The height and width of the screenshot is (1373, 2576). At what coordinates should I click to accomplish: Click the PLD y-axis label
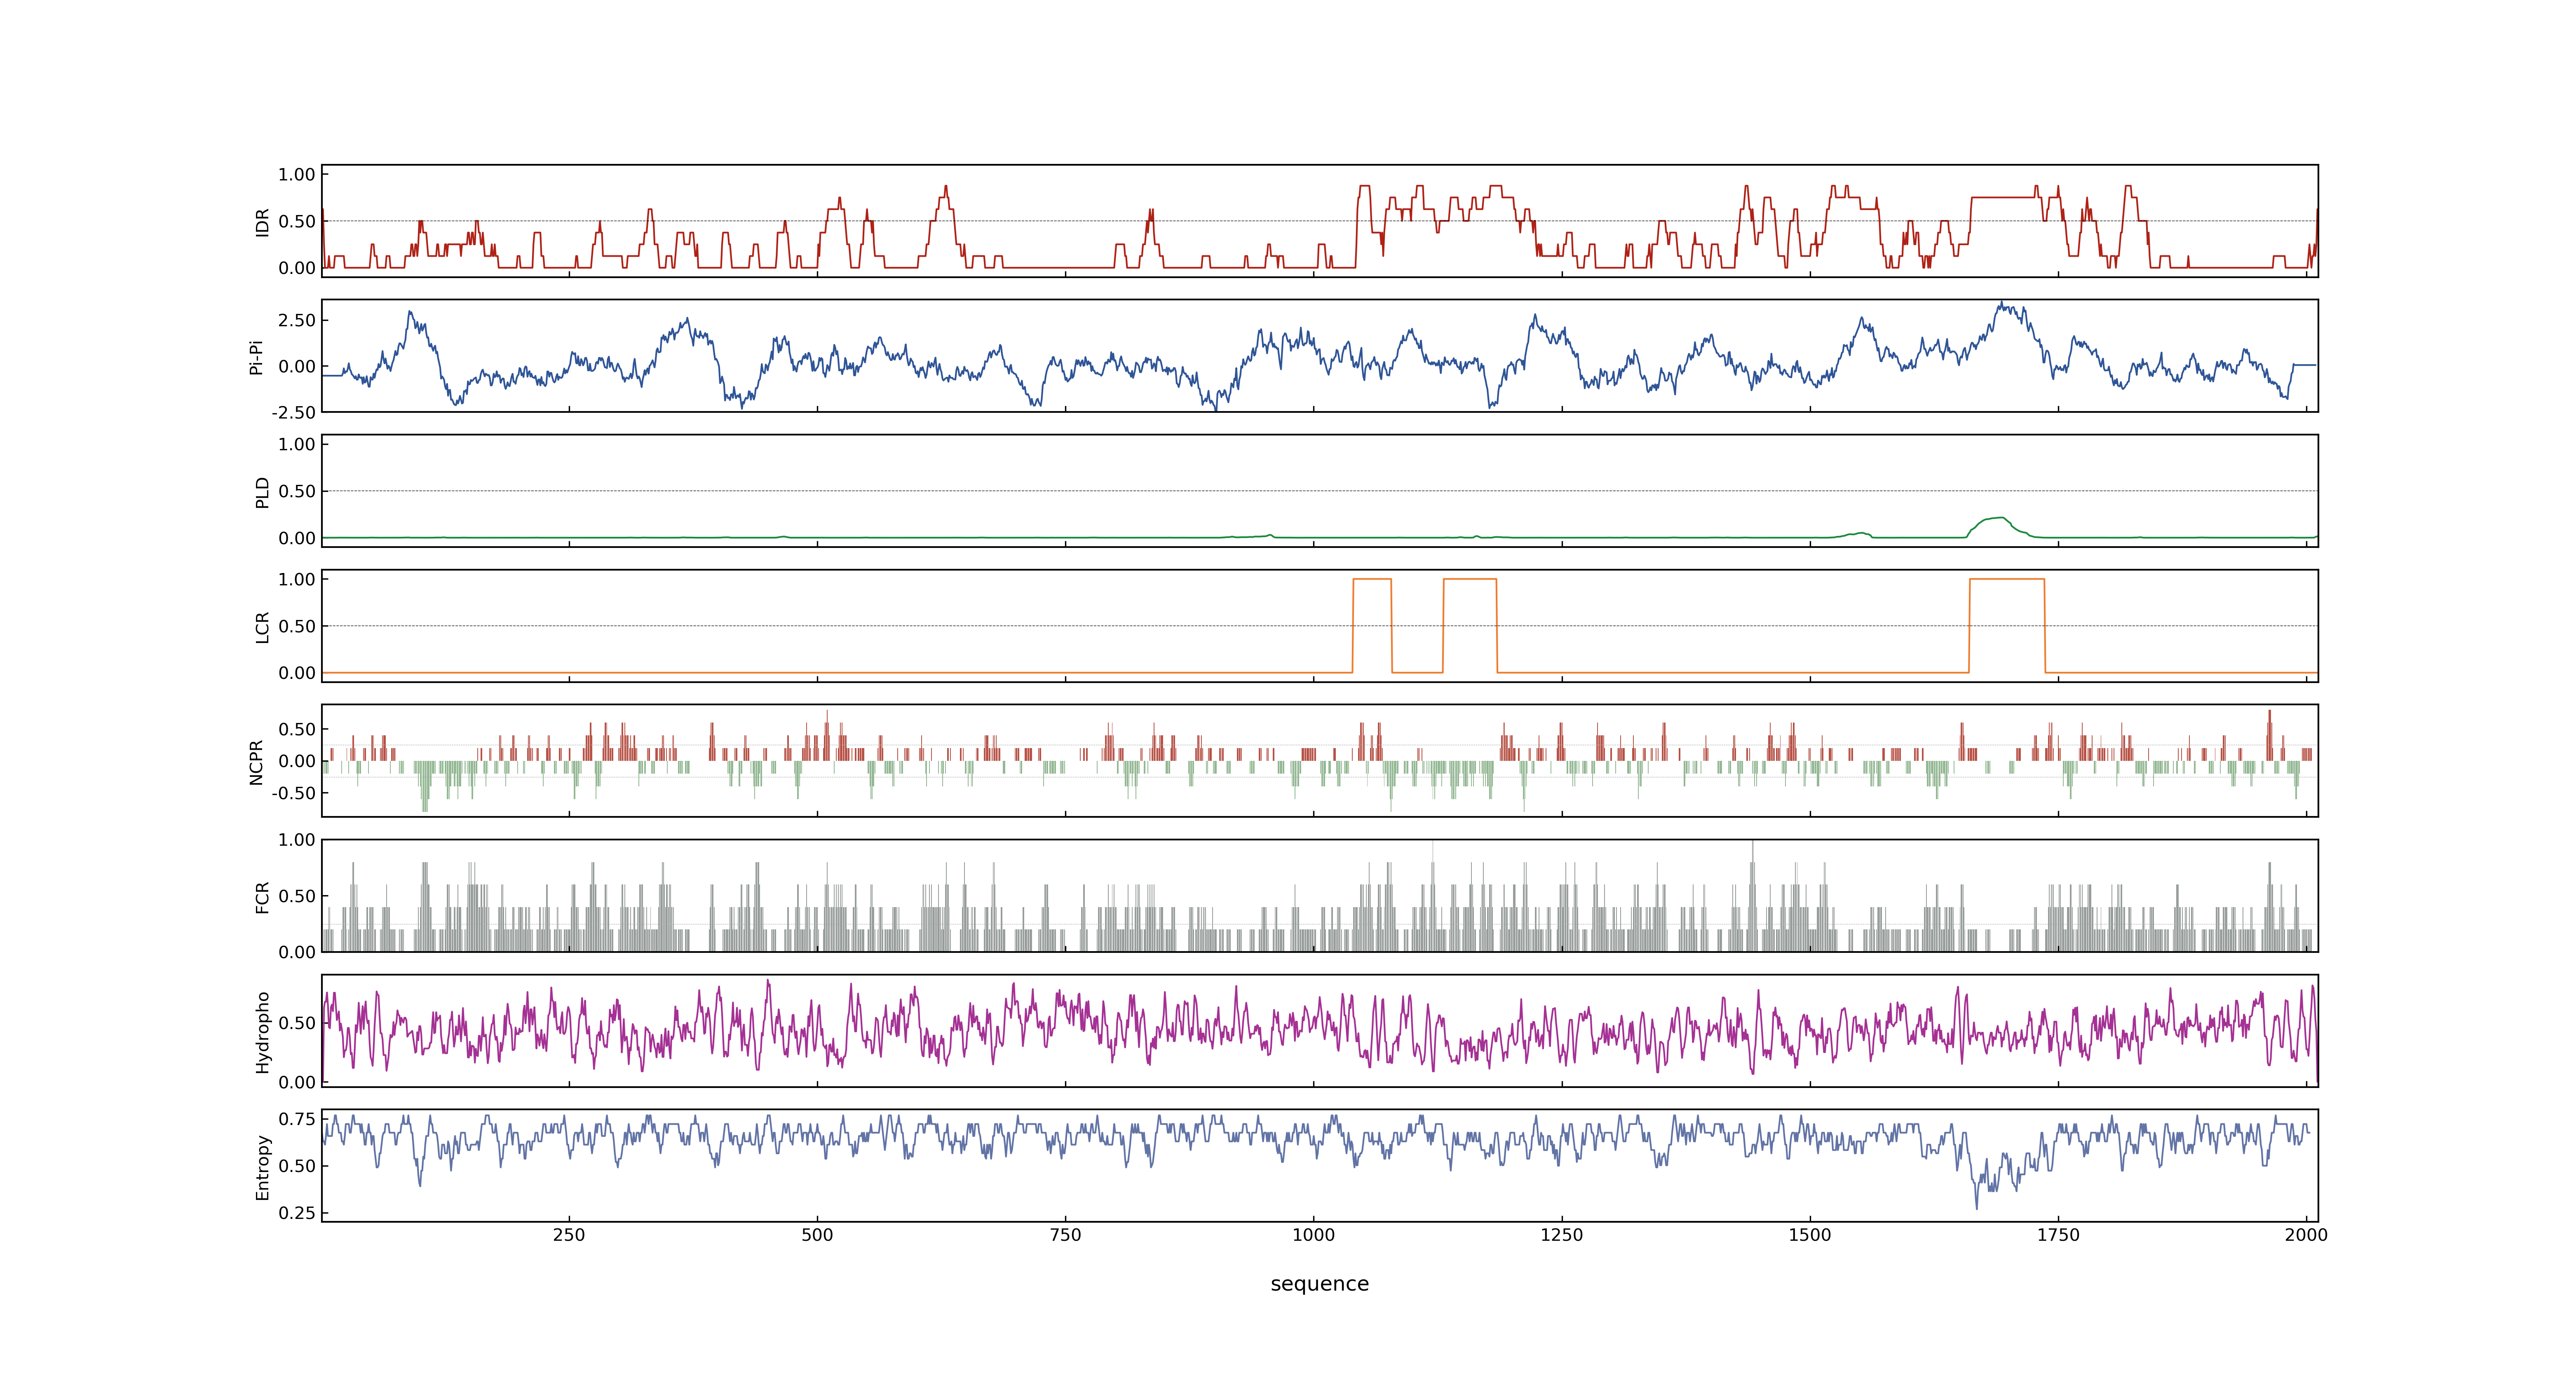262,491
